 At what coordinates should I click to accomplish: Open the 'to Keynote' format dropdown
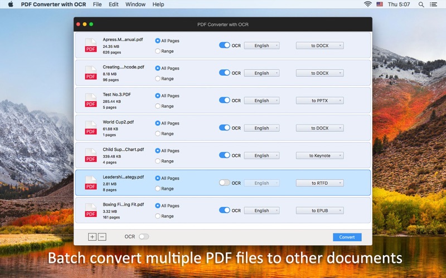pyautogui.click(x=320, y=156)
